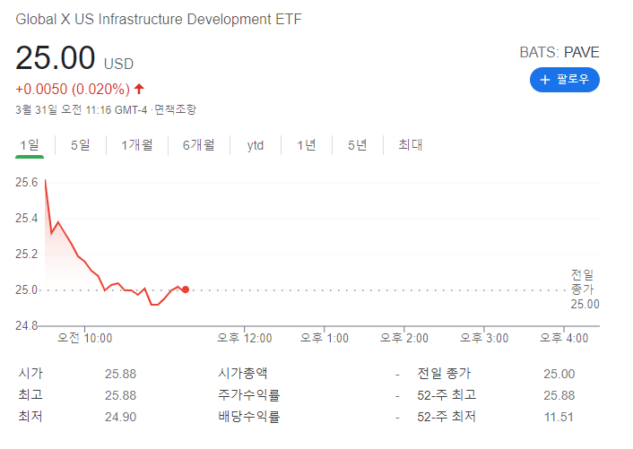Show the 5년 chart
The height and width of the screenshot is (449, 633).
357,145
